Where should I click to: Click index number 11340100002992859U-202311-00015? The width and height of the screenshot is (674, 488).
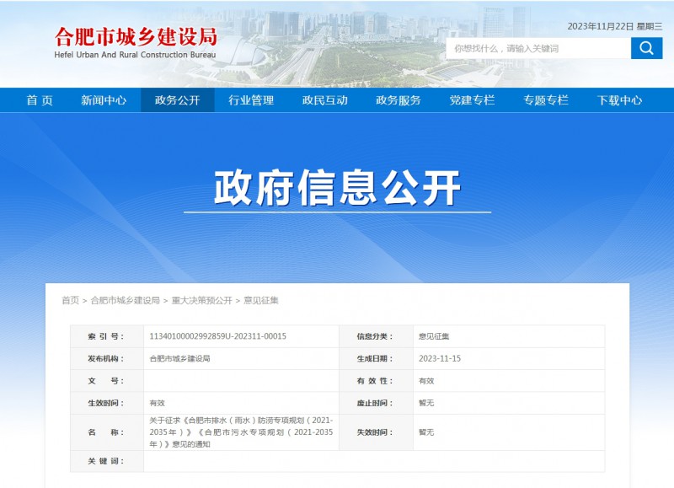[x=217, y=336]
